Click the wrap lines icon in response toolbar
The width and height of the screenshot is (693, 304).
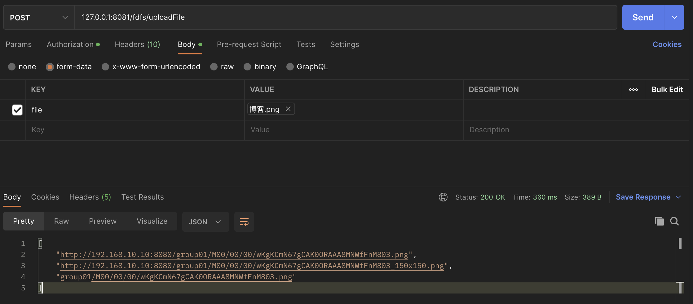(x=244, y=222)
